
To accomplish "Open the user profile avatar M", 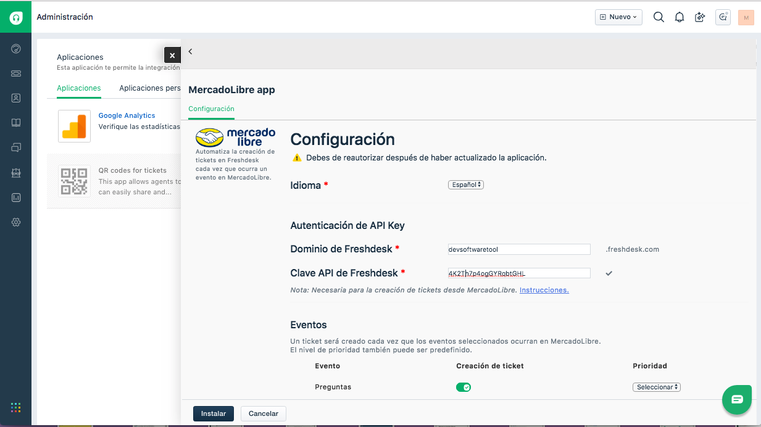I will (x=746, y=17).
